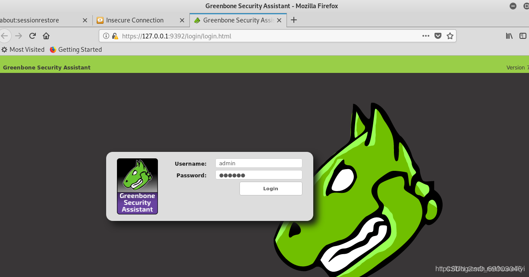Open the Getting Started bookmark

tap(76, 50)
